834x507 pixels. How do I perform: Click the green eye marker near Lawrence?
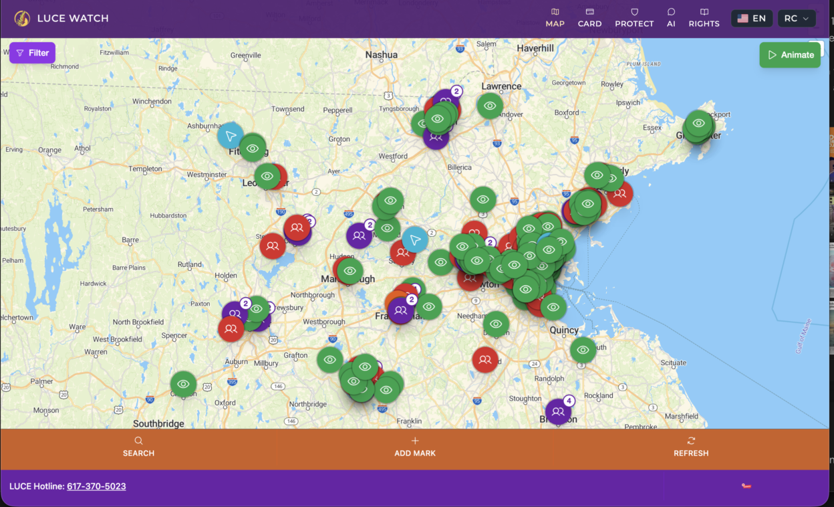point(490,106)
